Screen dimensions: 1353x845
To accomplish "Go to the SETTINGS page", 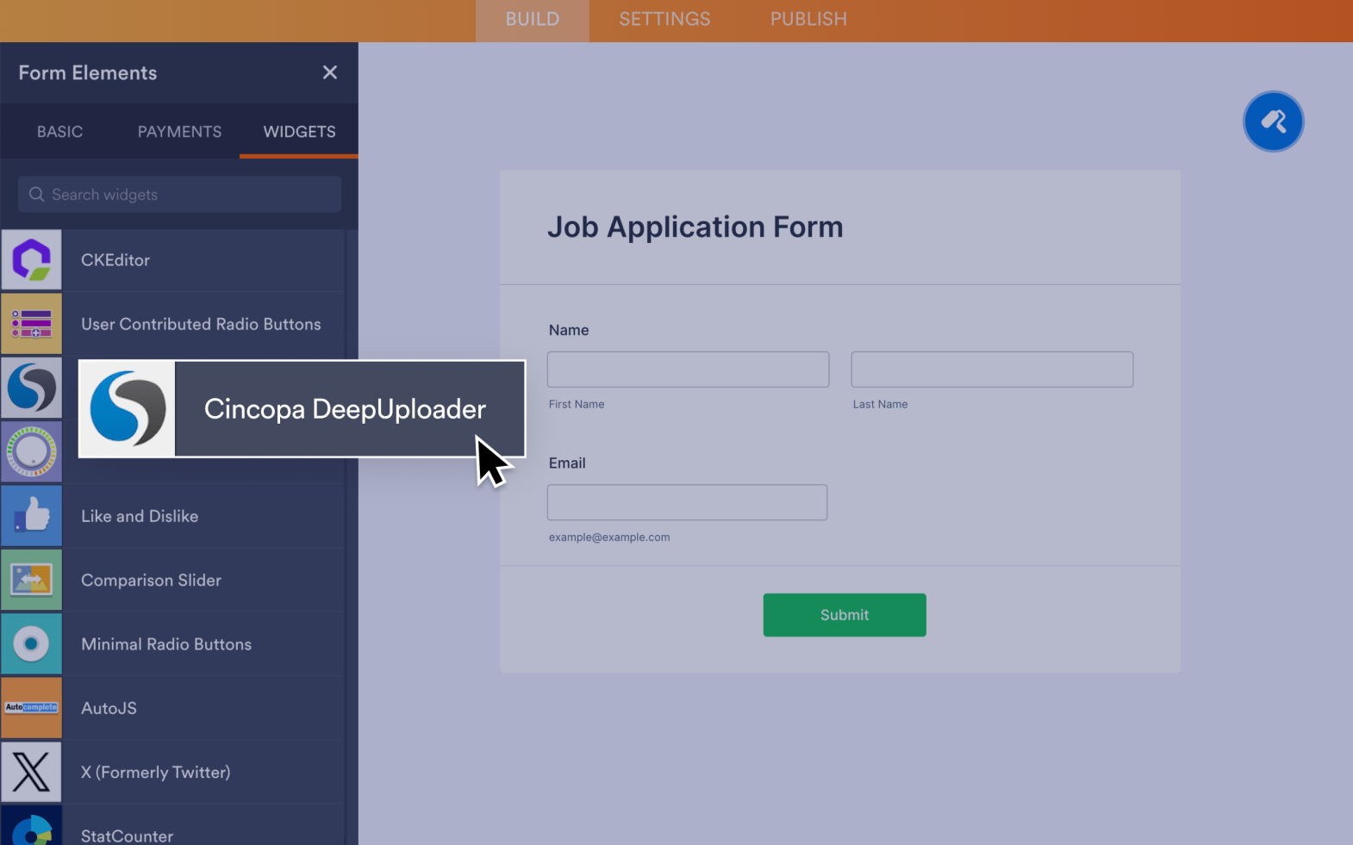I will click(x=664, y=20).
